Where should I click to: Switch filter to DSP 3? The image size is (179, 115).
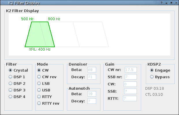click(x=11, y=90)
